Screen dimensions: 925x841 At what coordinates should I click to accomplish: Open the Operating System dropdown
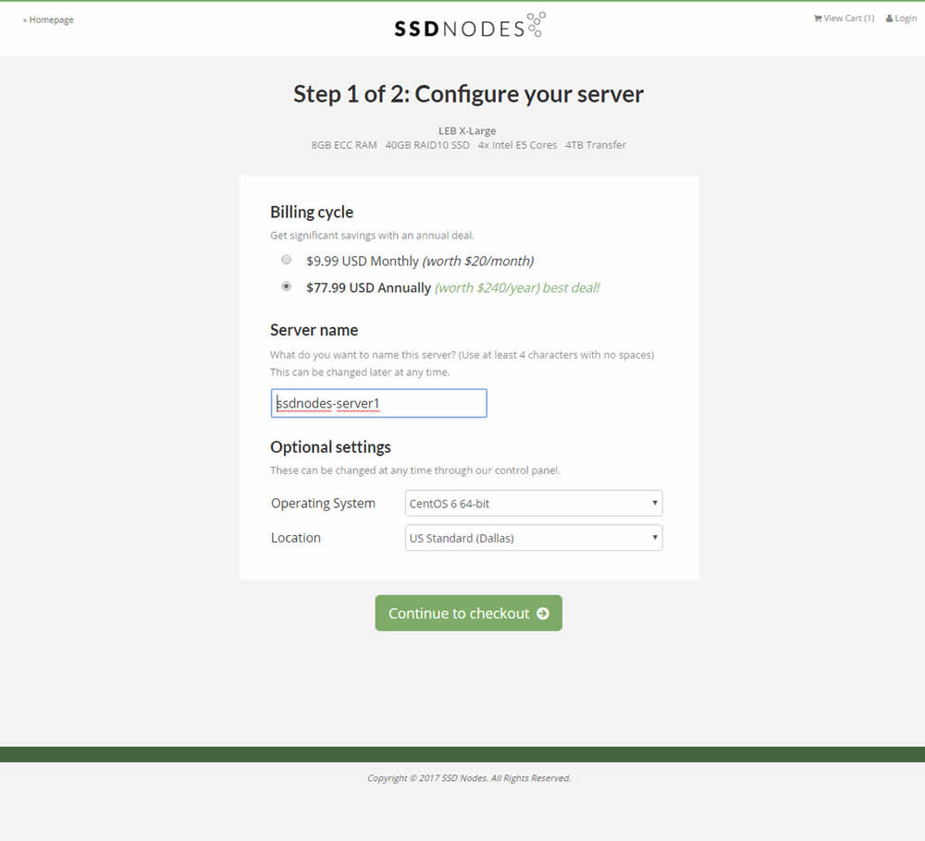533,504
